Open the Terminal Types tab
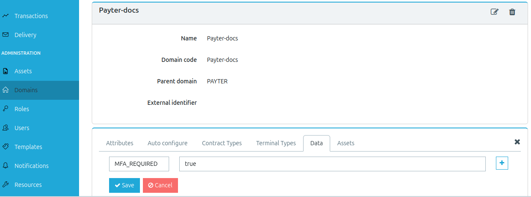 276,143
